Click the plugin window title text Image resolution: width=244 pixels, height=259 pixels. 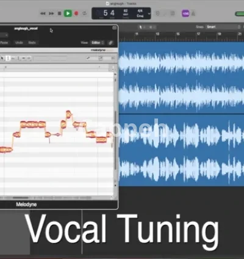pos(26,29)
